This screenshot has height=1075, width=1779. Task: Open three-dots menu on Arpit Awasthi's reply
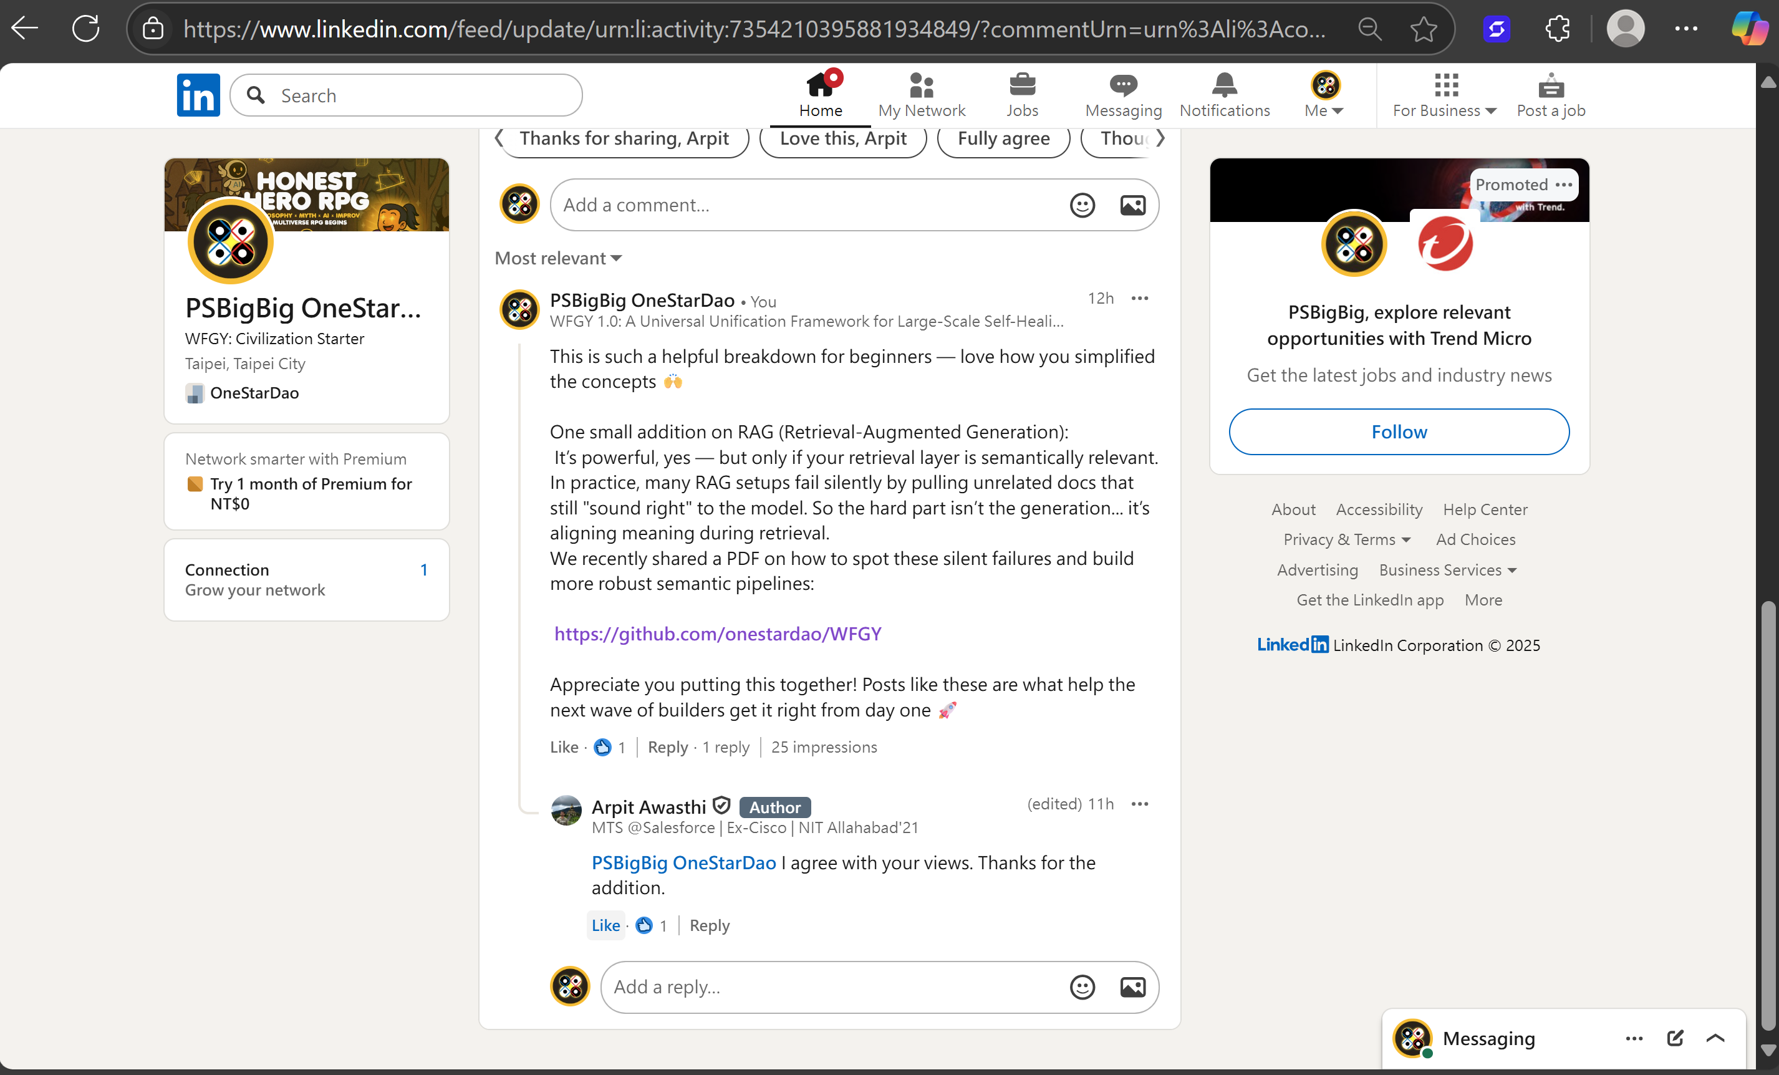1139,804
